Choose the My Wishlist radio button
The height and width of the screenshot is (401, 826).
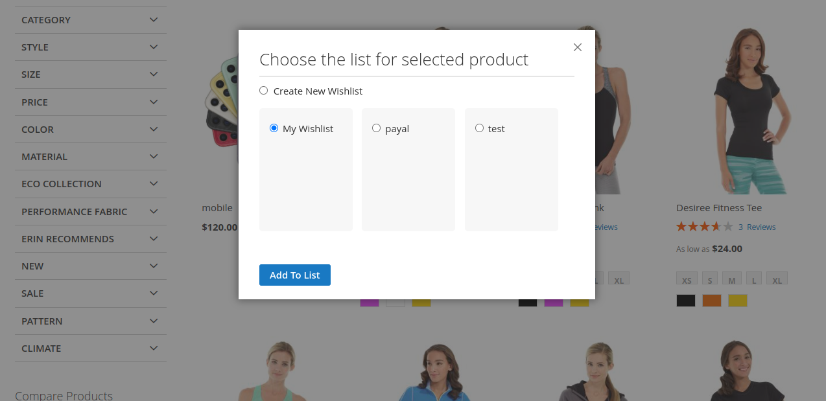click(274, 128)
